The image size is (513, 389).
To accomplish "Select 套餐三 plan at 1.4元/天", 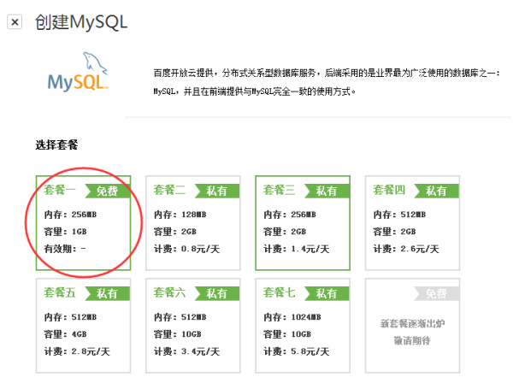I will tap(303, 223).
